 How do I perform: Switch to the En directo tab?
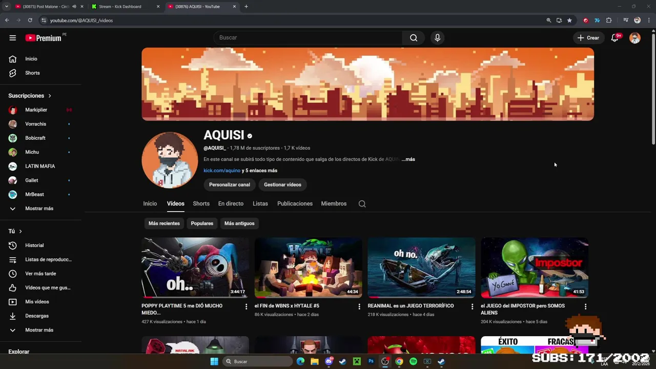coord(231,203)
